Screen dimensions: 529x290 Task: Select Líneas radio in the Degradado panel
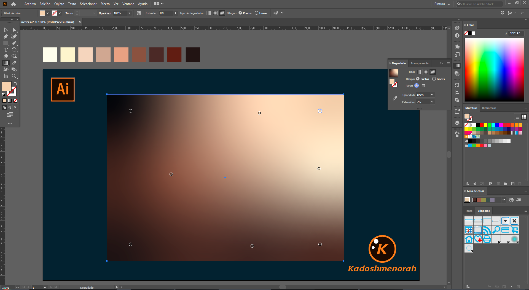[434, 79]
